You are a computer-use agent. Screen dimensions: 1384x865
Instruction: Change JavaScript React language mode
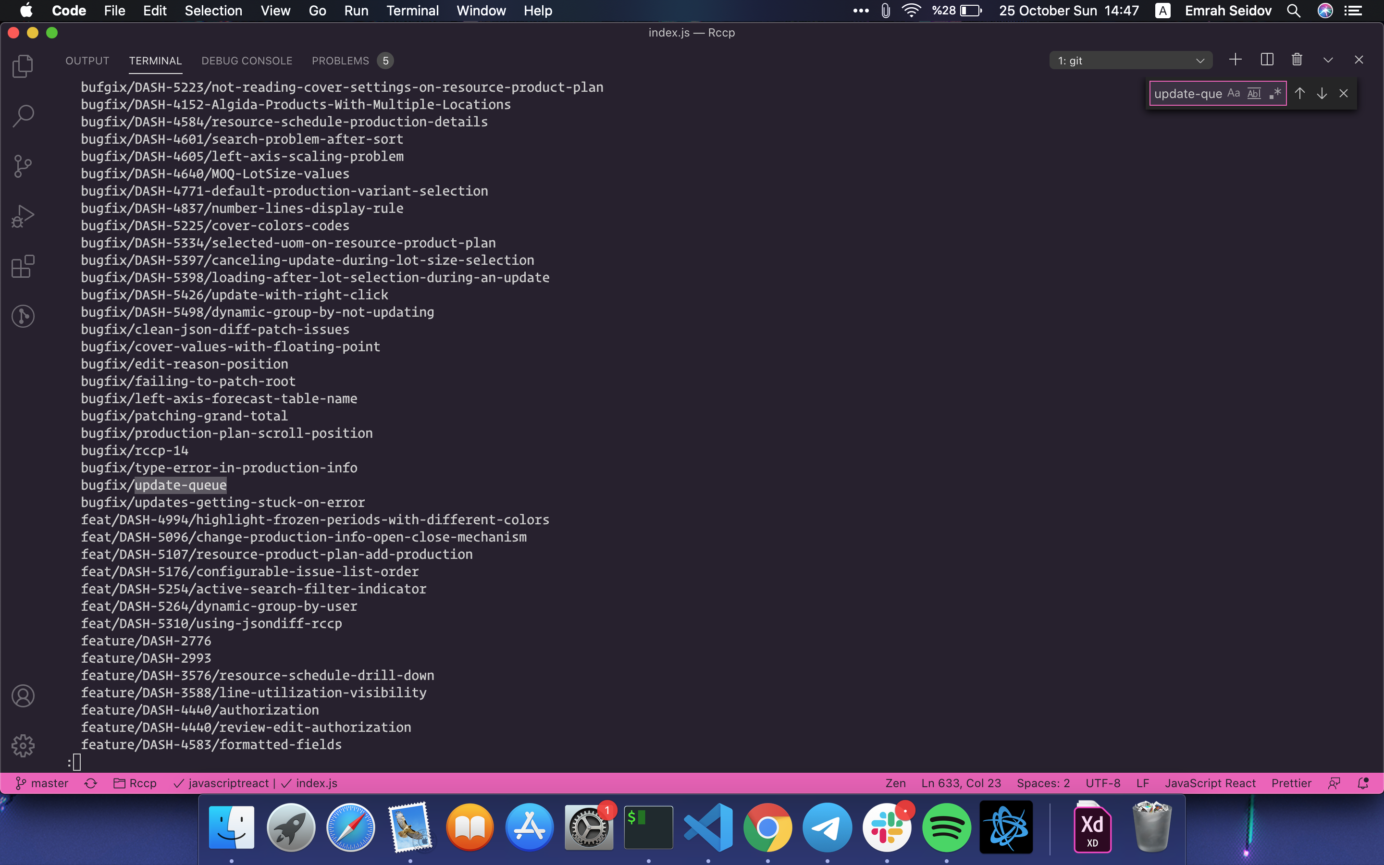point(1210,783)
